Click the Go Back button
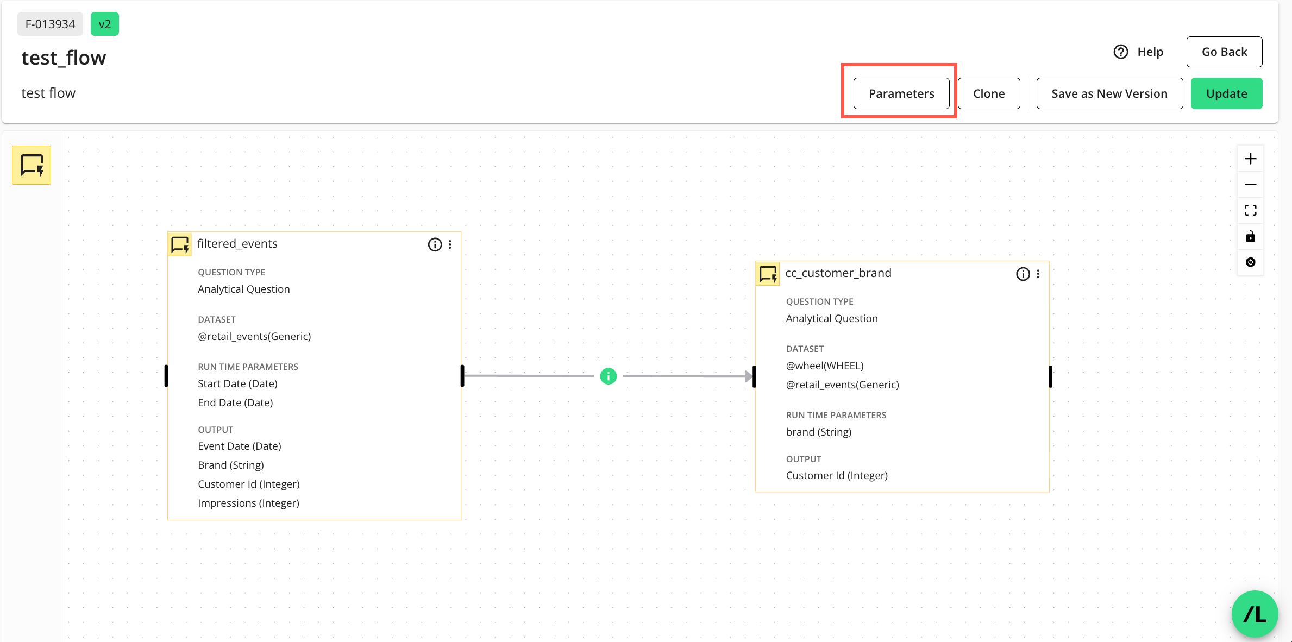The image size is (1292, 642). click(1224, 52)
